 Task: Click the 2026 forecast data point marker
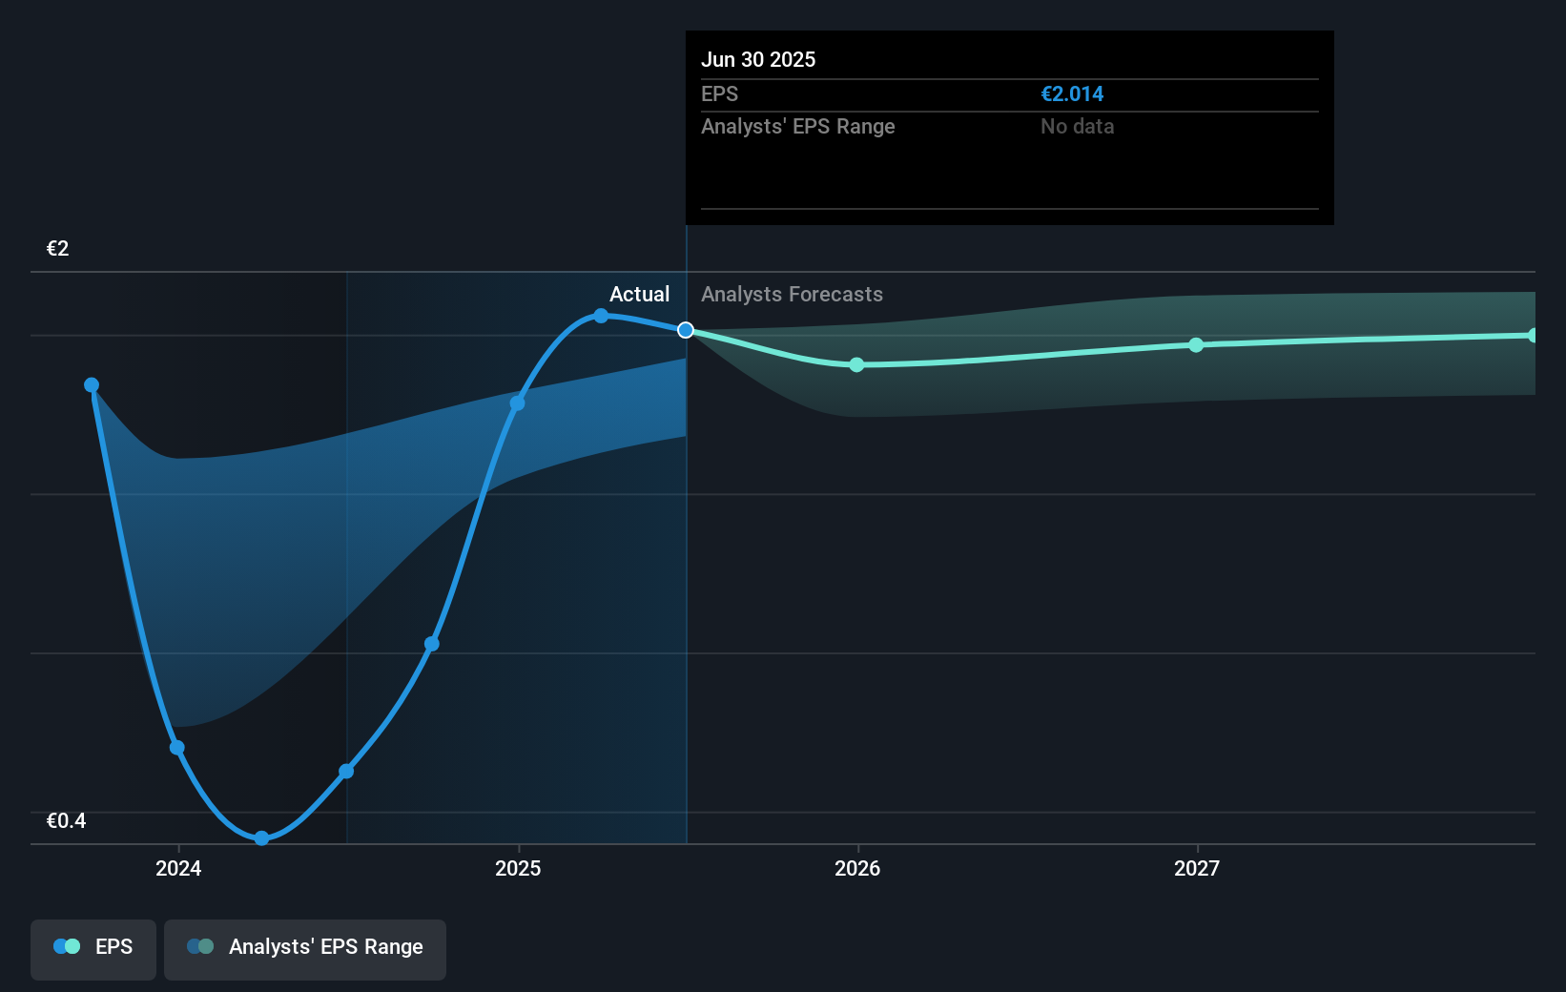(855, 364)
